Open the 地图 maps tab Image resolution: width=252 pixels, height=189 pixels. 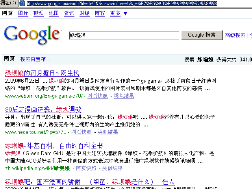54,13
